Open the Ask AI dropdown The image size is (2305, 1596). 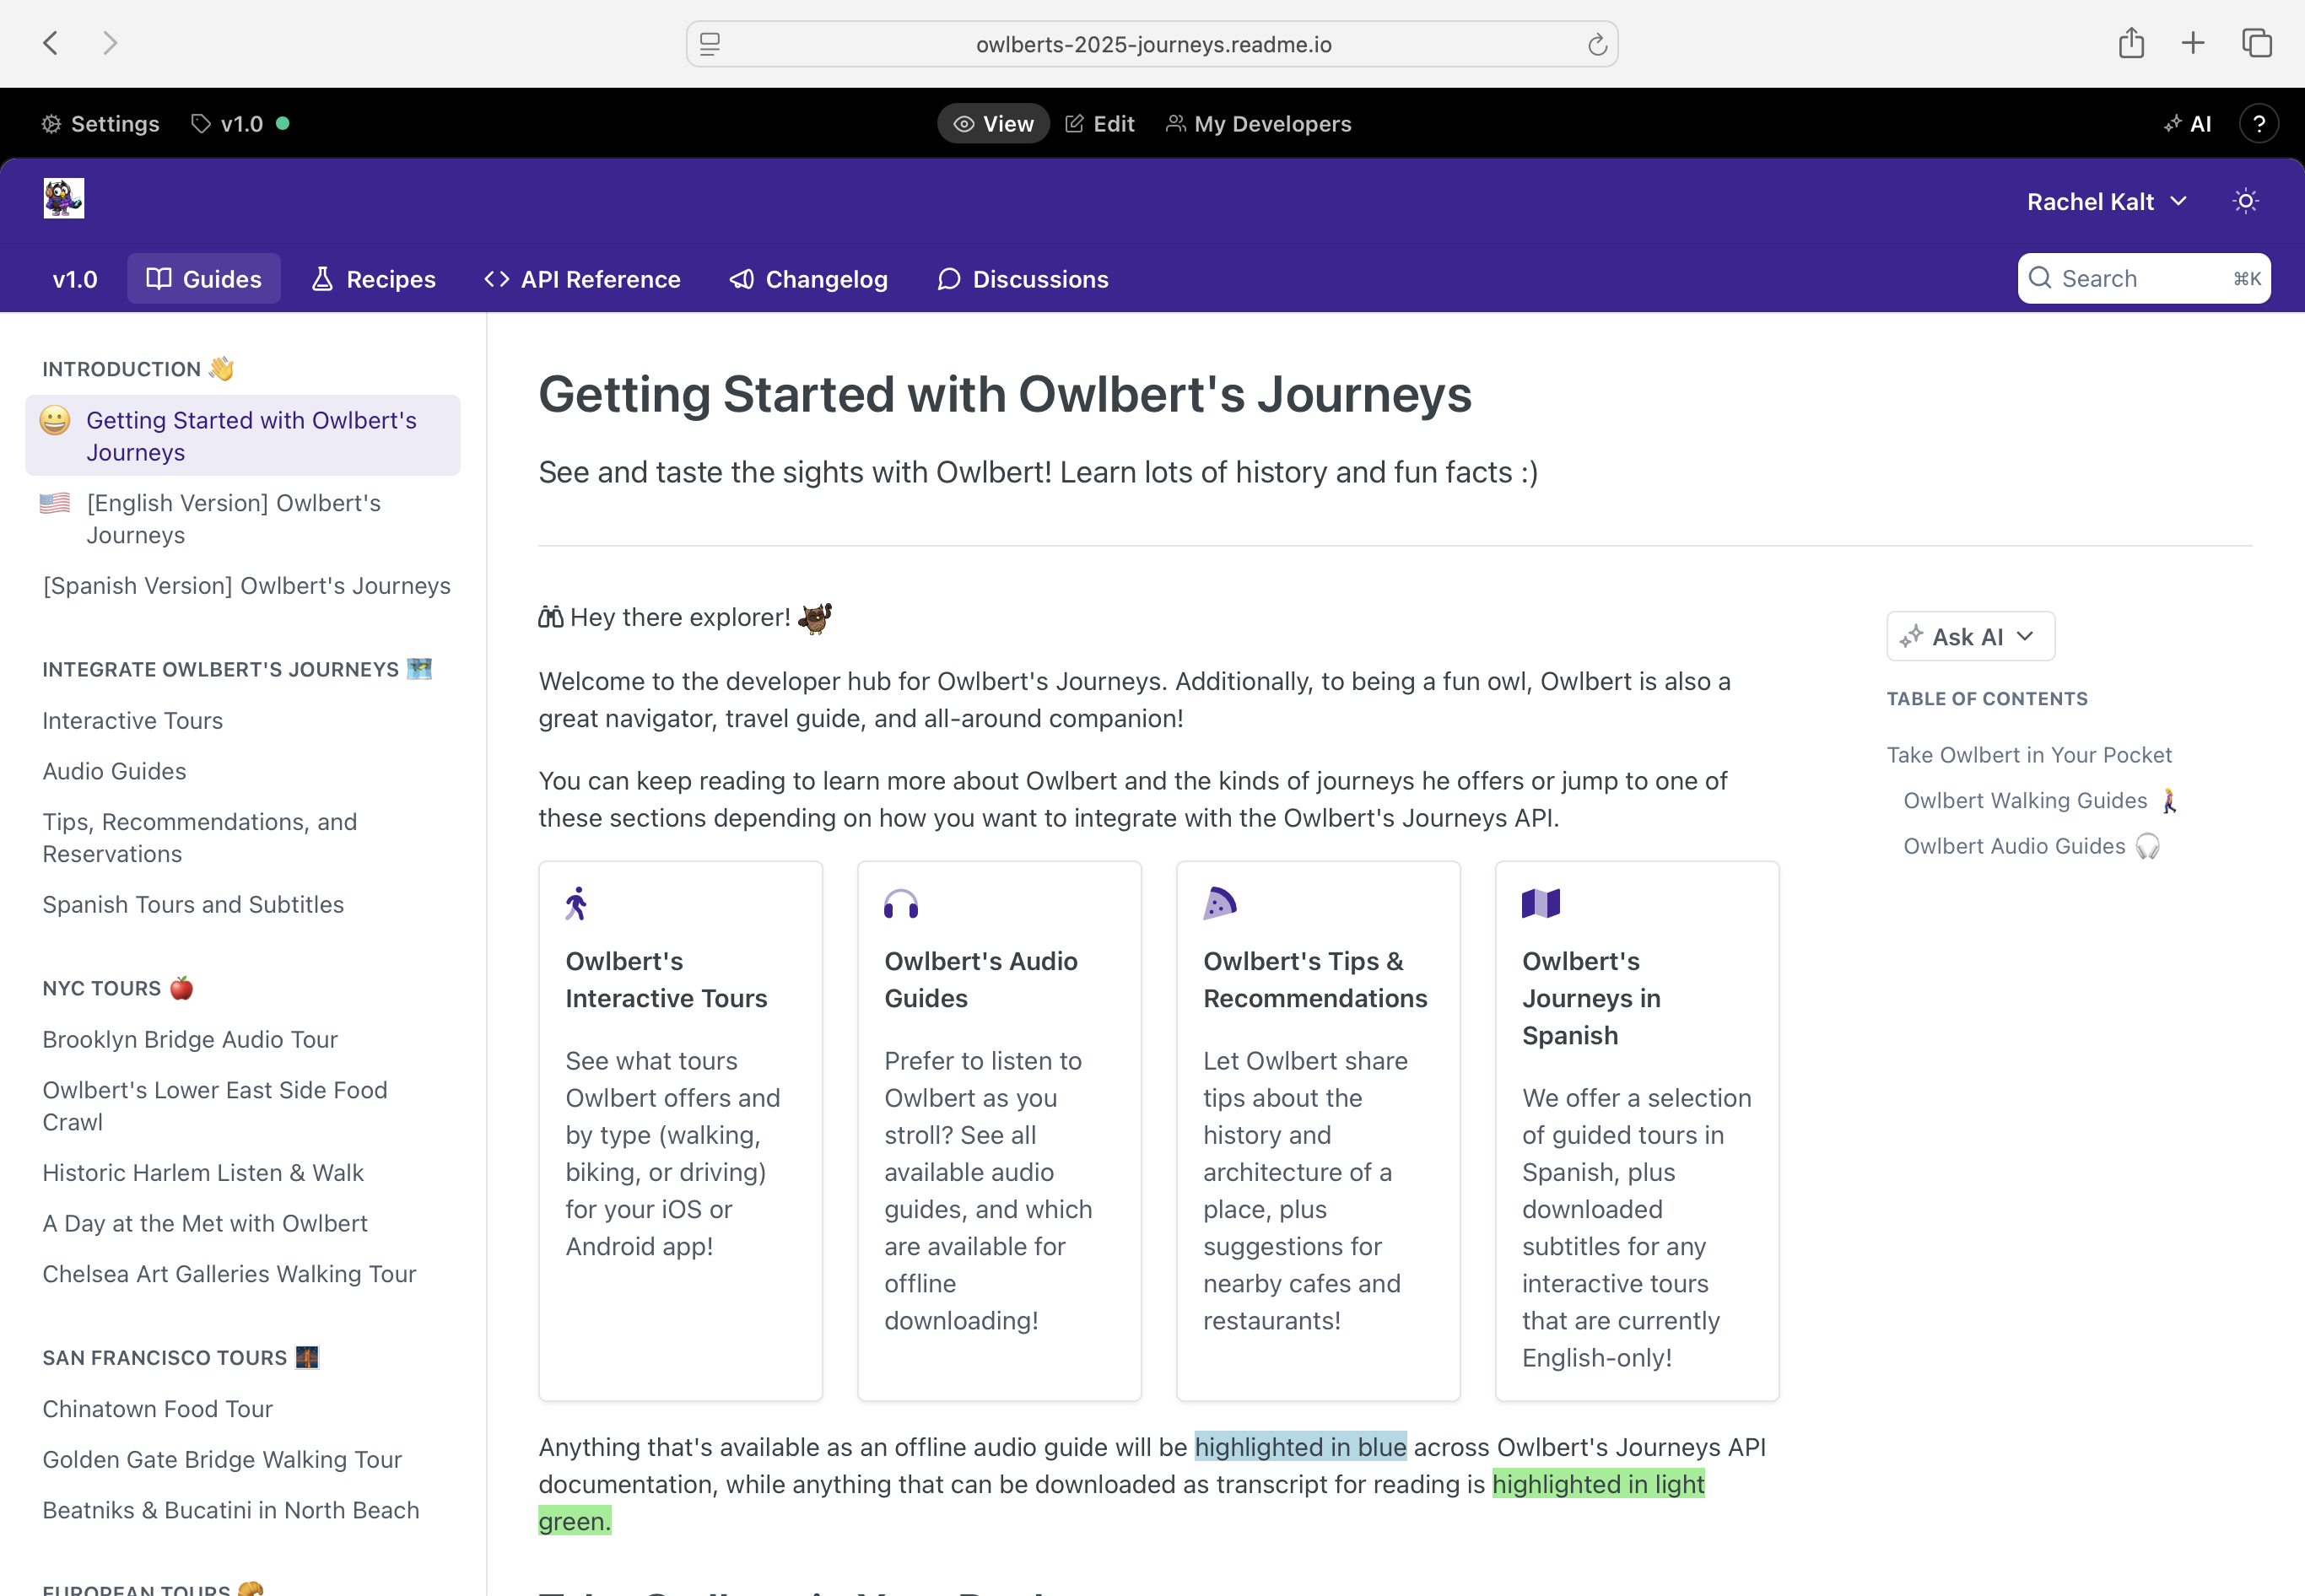[x=1970, y=636]
